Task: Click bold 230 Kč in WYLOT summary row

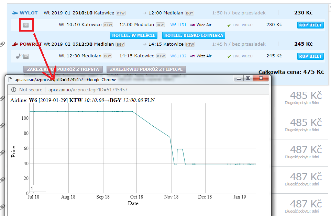Action: pyautogui.click(x=304, y=13)
